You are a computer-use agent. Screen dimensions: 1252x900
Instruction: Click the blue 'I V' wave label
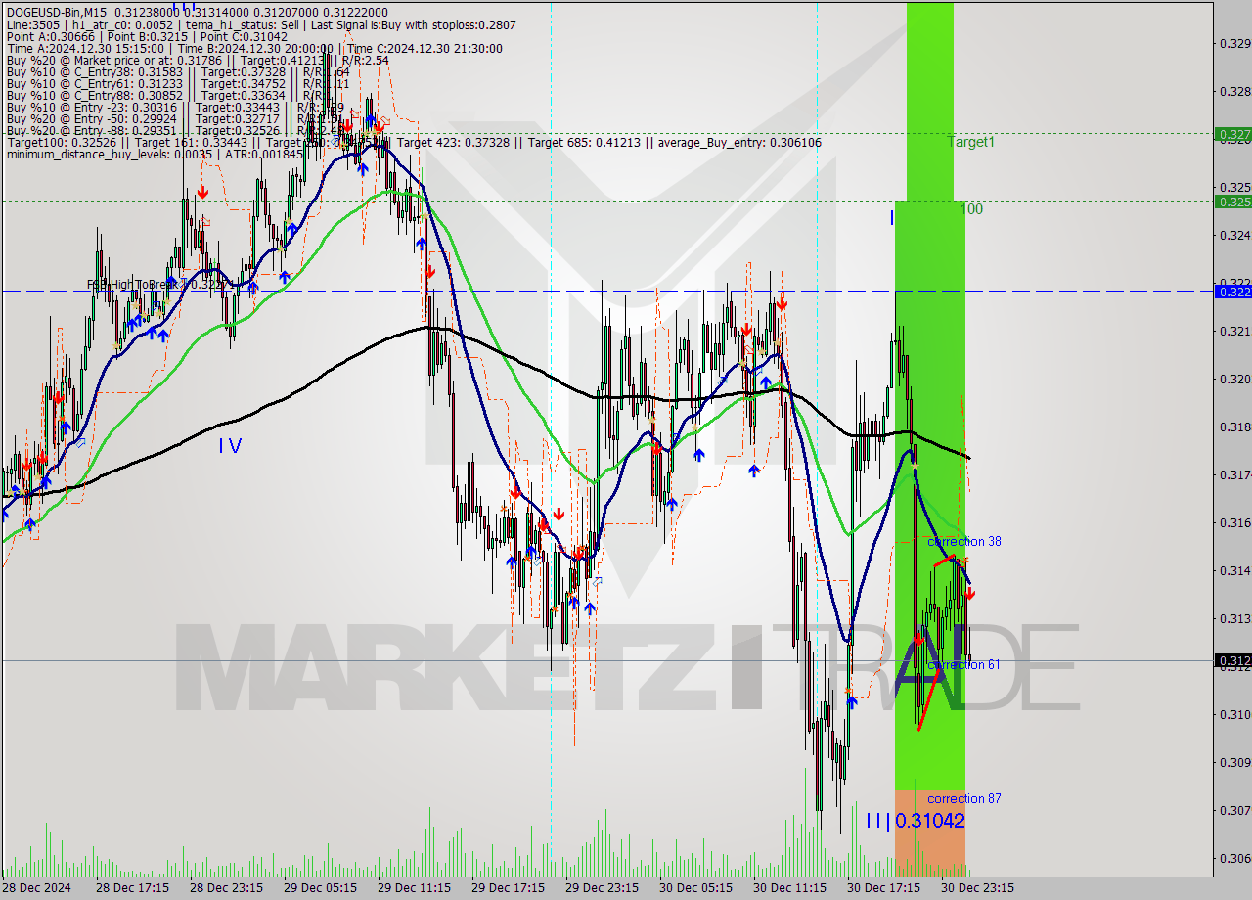tap(230, 445)
